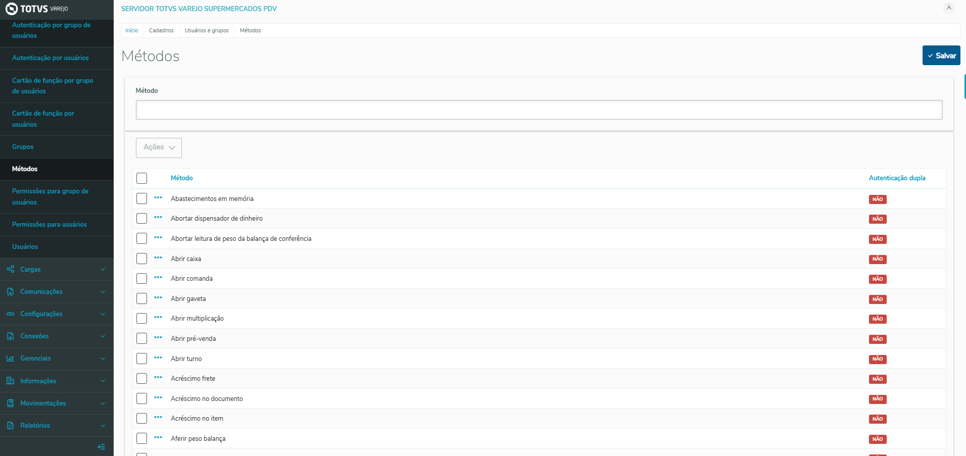The height and width of the screenshot is (456, 966).
Task: Open the Grupos sidebar item
Action: [23, 147]
